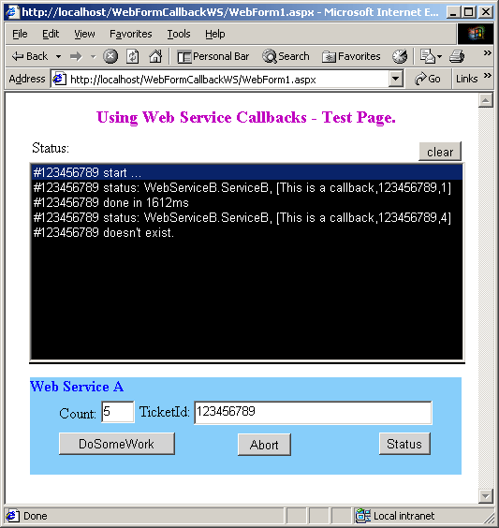
Task: Click the DoSomeWork button
Action: pos(116,444)
